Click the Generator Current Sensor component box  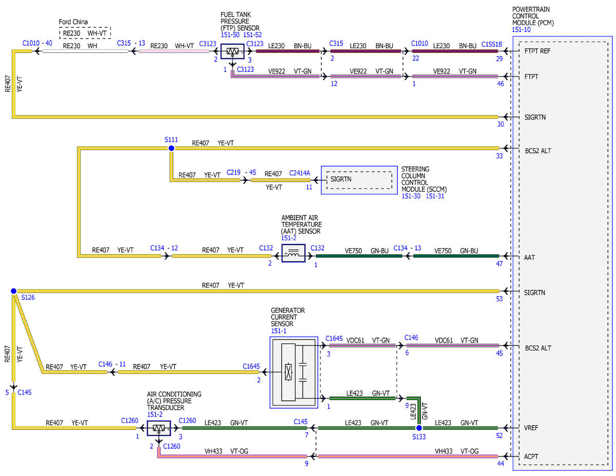pyautogui.click(x=293, y=372)
